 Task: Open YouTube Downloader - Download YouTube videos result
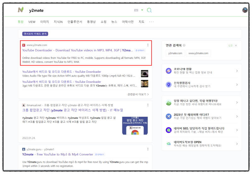click(x=77, y=50)
